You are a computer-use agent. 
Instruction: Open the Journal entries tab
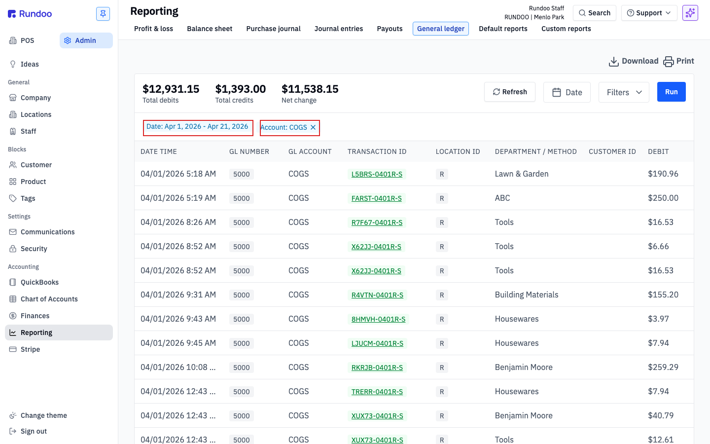coord(339,29)
